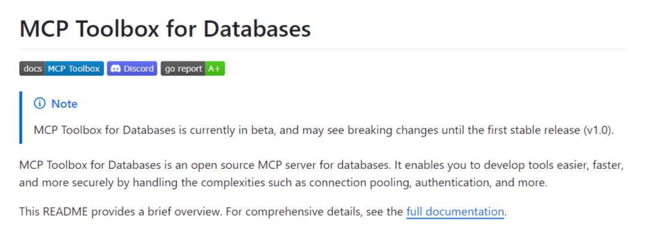This screenshot has width=648, height=227.
Task: Follow the full documentation link
Action: point(455,212)
